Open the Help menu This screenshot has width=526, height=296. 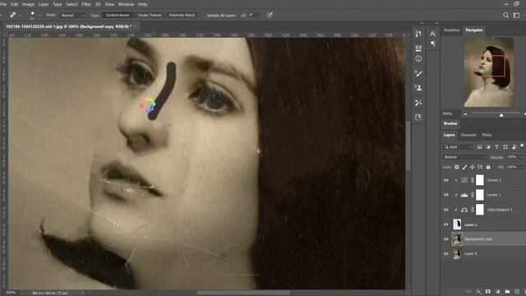tap(143, 4)
